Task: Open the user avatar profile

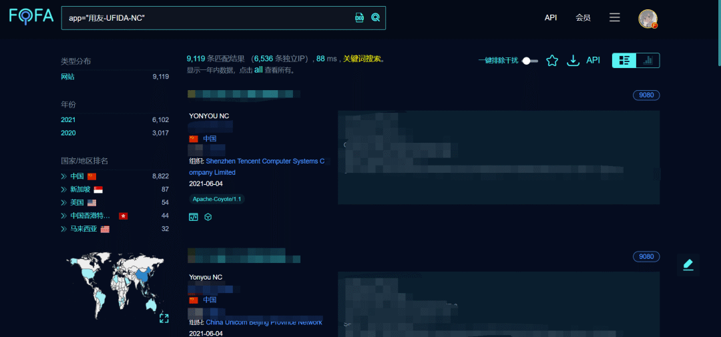Action: tap(648, 19)
